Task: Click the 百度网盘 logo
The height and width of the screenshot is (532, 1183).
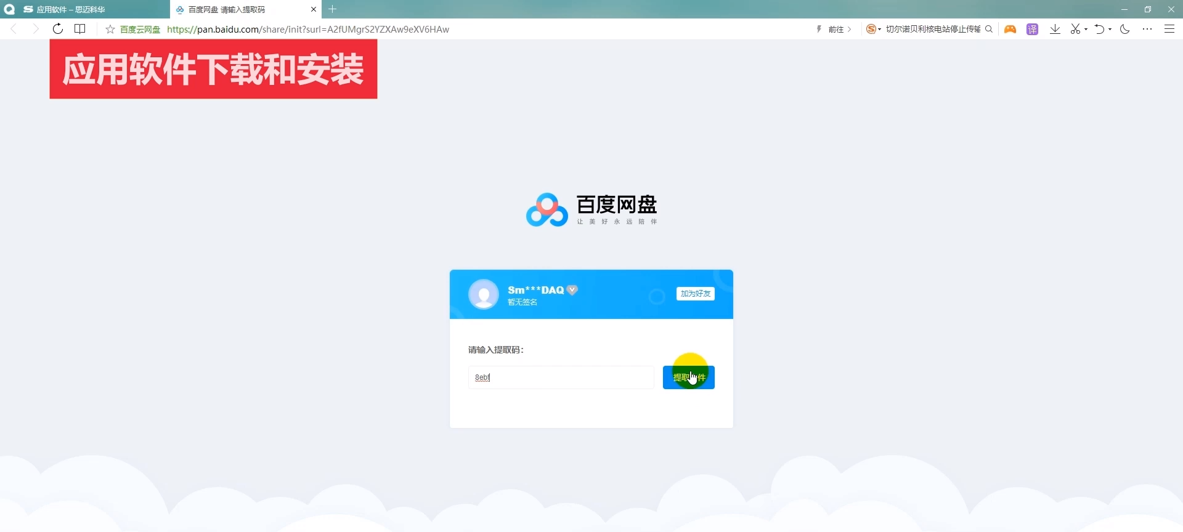Action: tap(591, 209)
